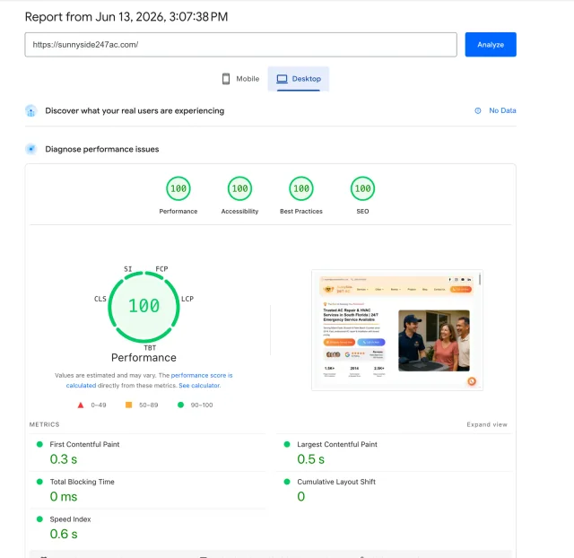The width and height of the screenshot is (574, 558).
Task: Jump to Accessibility 100 score gauge
Action: (239, 189)
